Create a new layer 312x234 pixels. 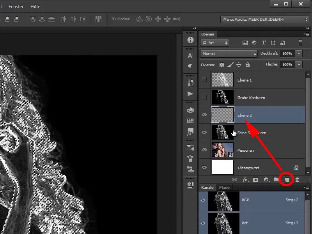pos(286,180)
